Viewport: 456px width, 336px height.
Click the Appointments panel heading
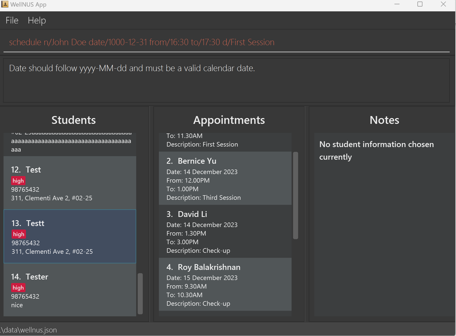pyautogui.click(x=229, y=120)
